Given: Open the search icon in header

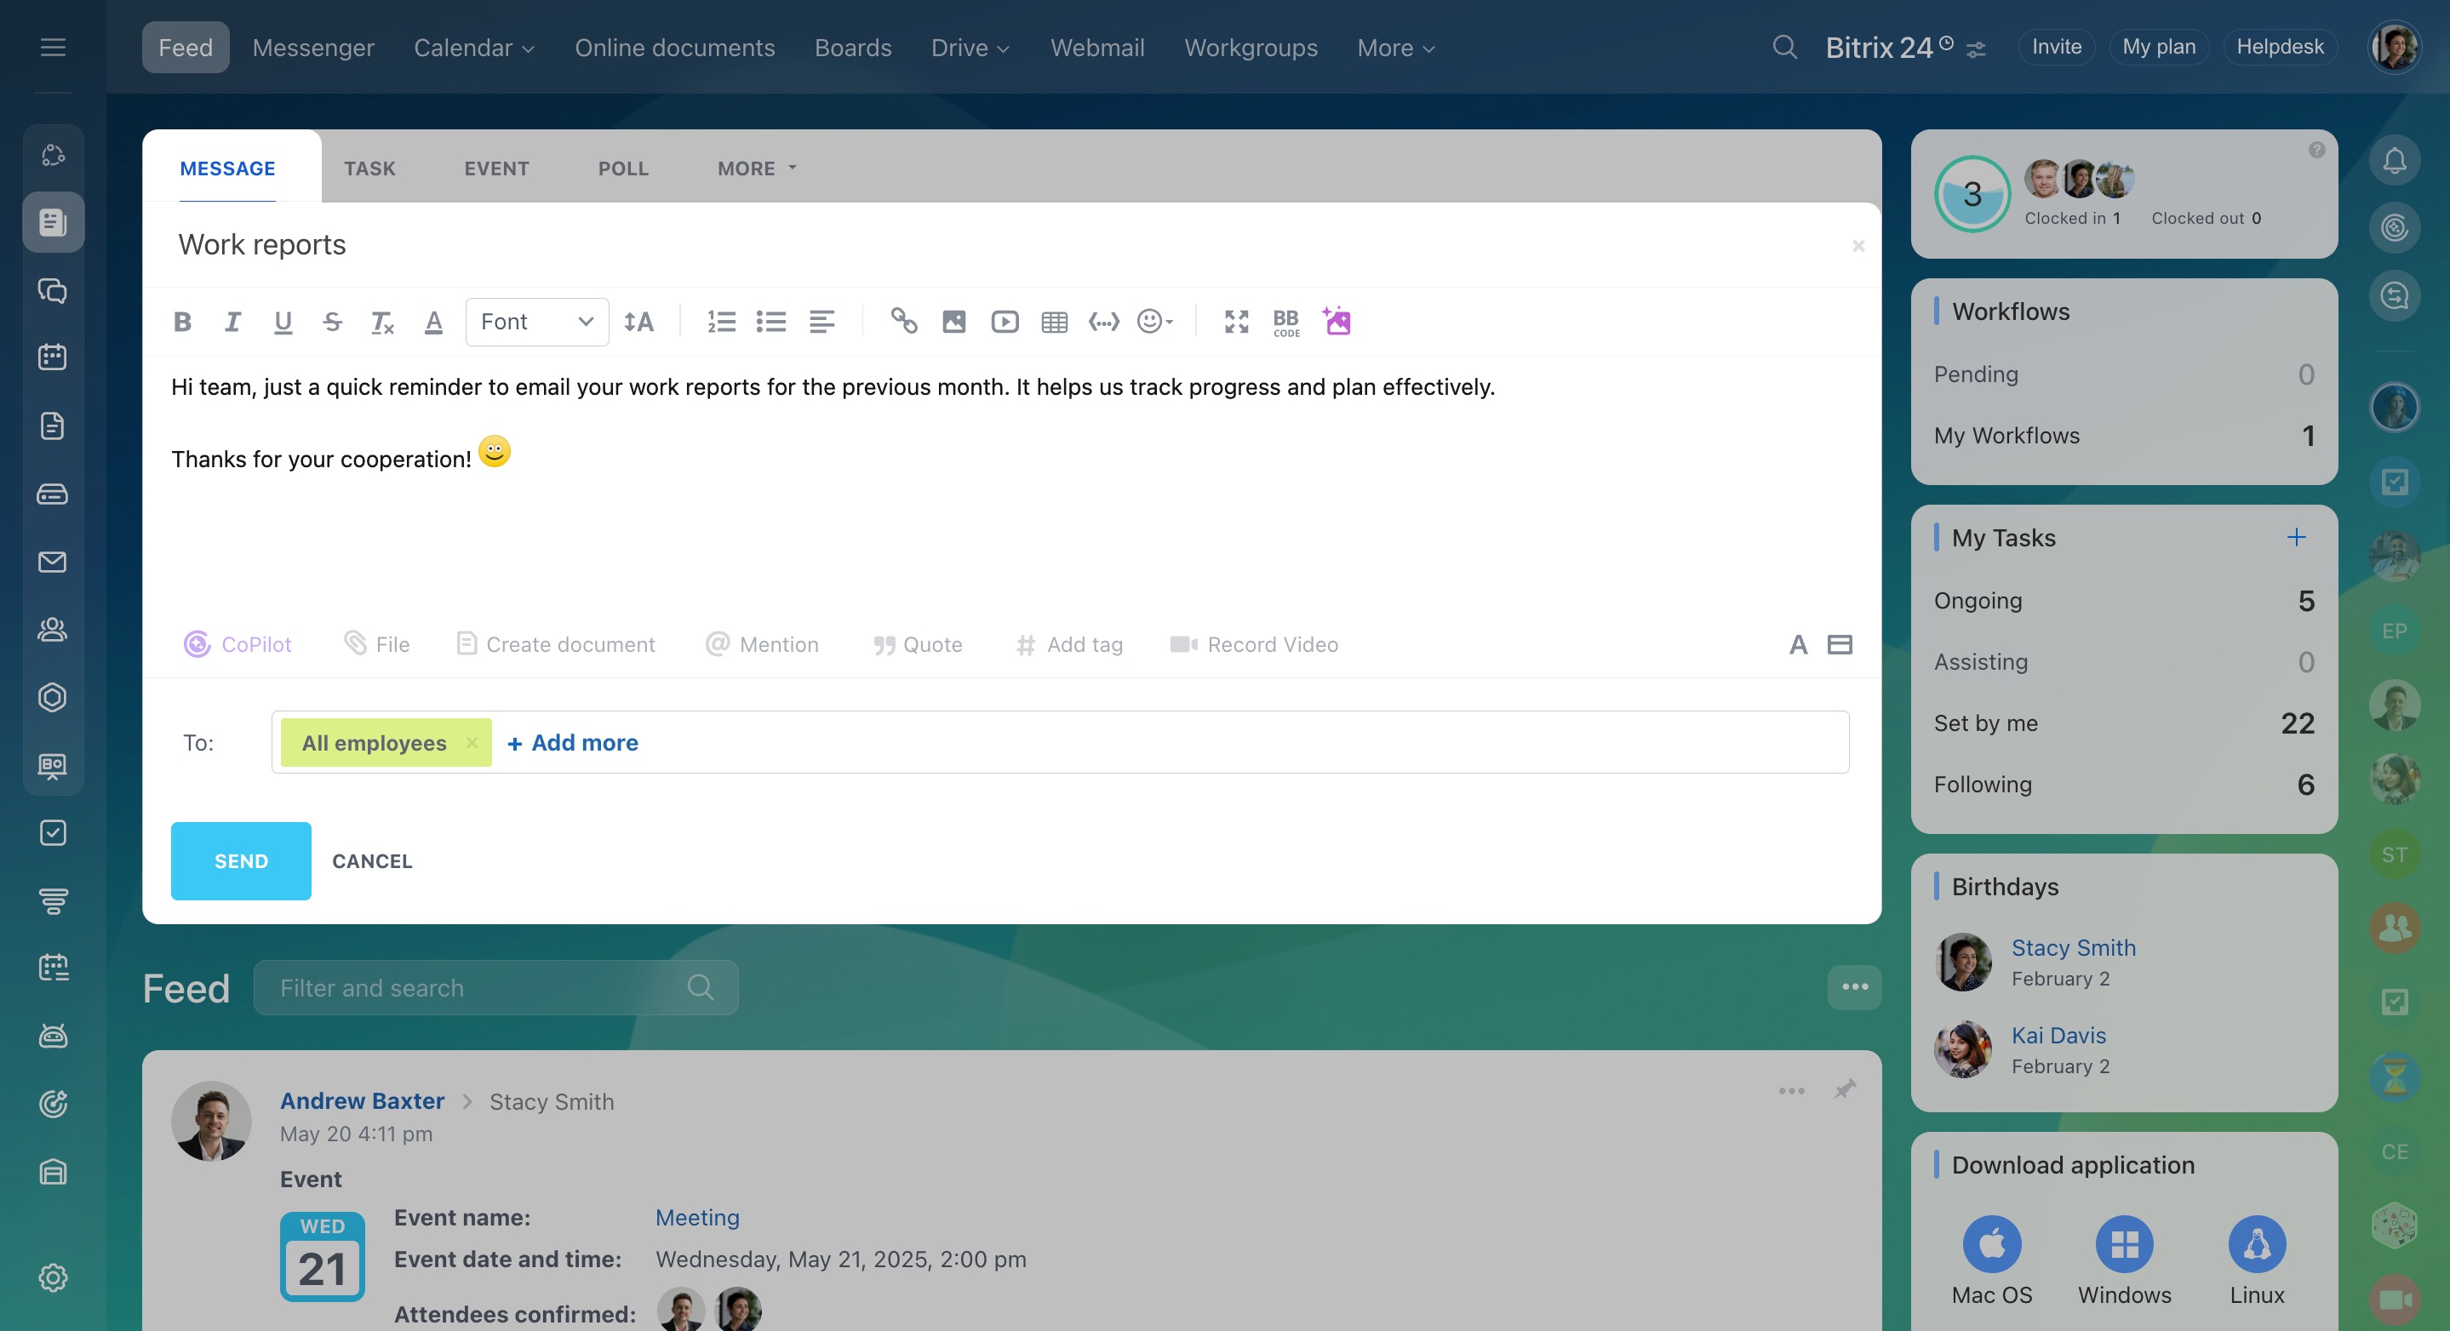Looking at the screenshot, I should 1784,47.
